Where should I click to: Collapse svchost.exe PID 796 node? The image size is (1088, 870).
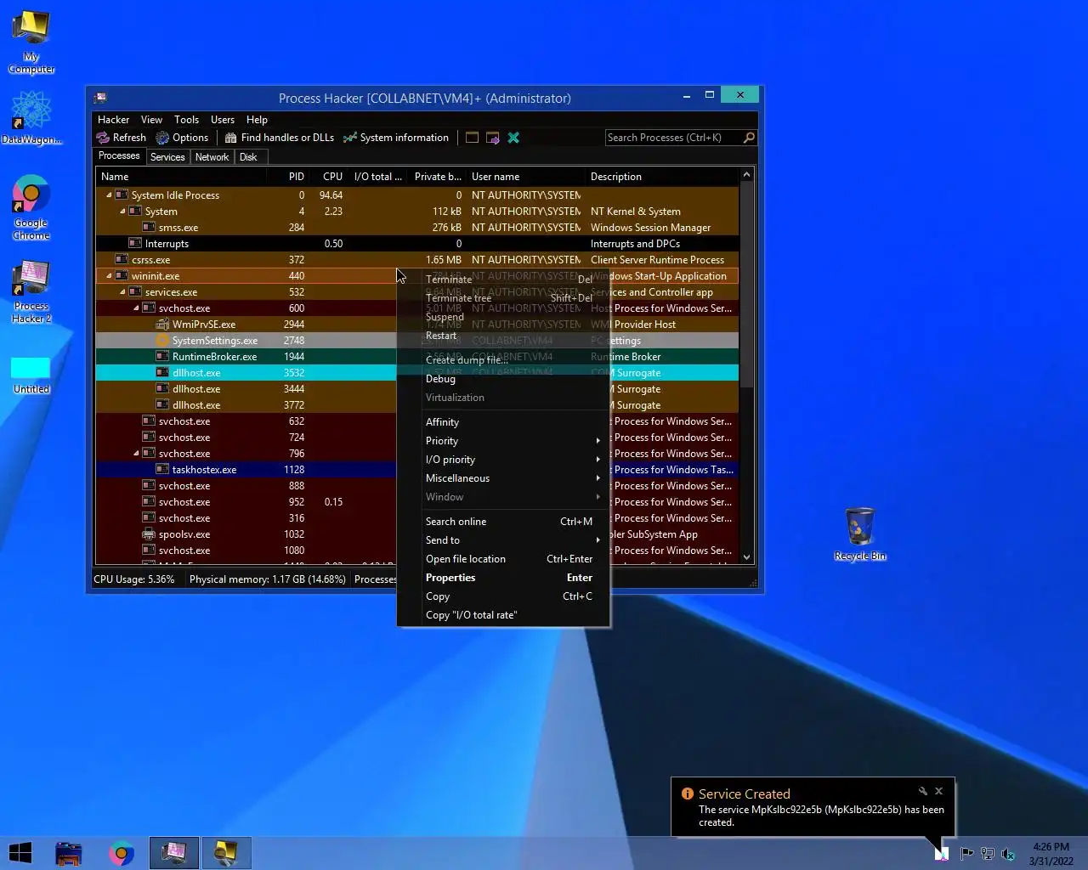(136, 454)
